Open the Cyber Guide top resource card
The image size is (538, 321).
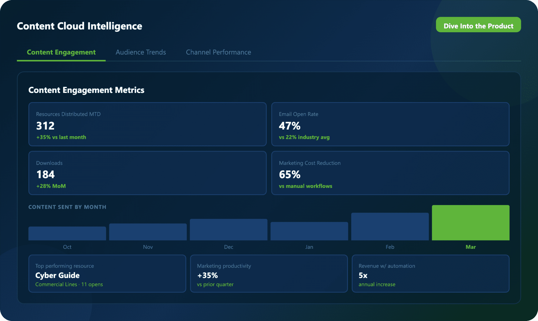[x=107, y=273]
